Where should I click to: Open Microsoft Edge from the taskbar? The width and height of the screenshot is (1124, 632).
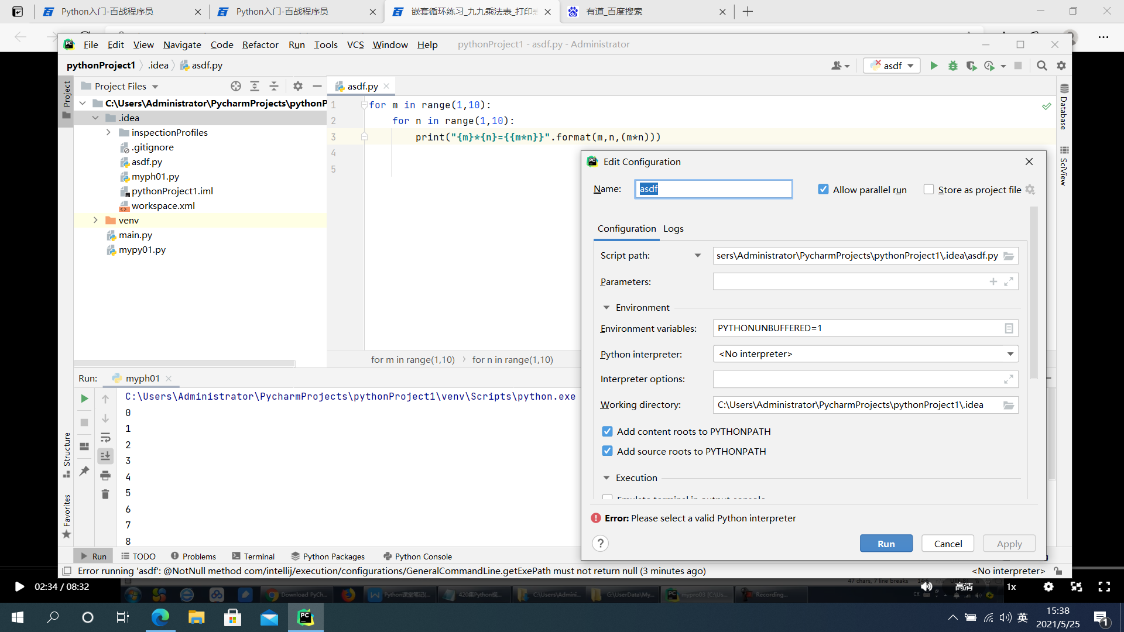(160, 617)
